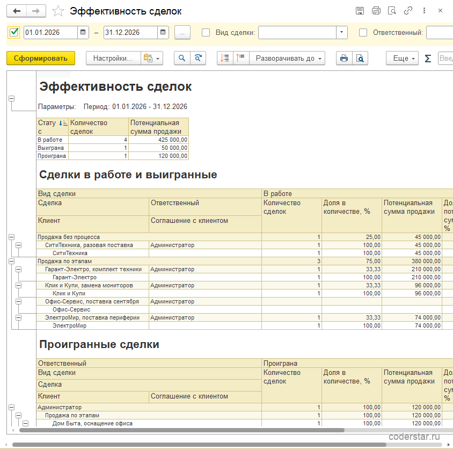Collapse the report header group
The height and width of the screenshot is (449, 453).
coord(12,99)
